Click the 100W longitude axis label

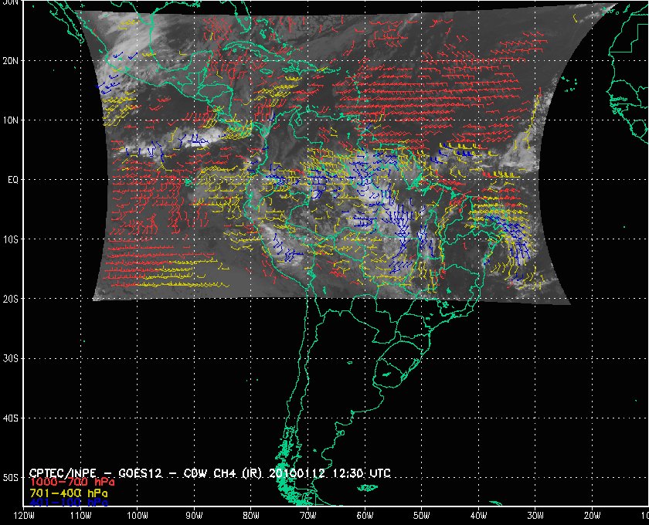(137, 515)
